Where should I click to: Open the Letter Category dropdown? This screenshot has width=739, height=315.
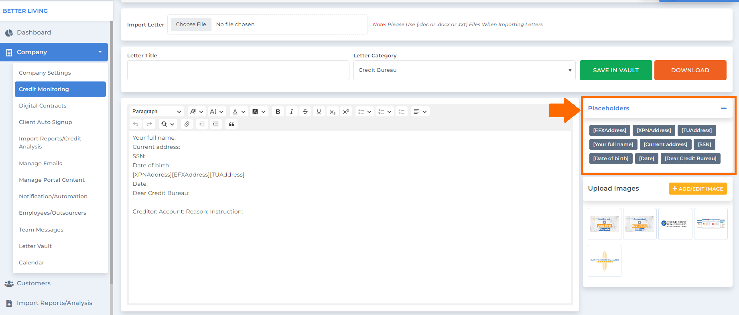(x=464, y=70)
